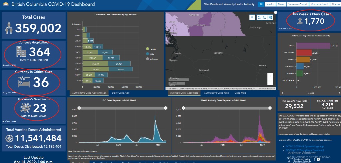Open the Case Map tab
The width and height of the screenshot is (341, 163).
coord(240,93)
